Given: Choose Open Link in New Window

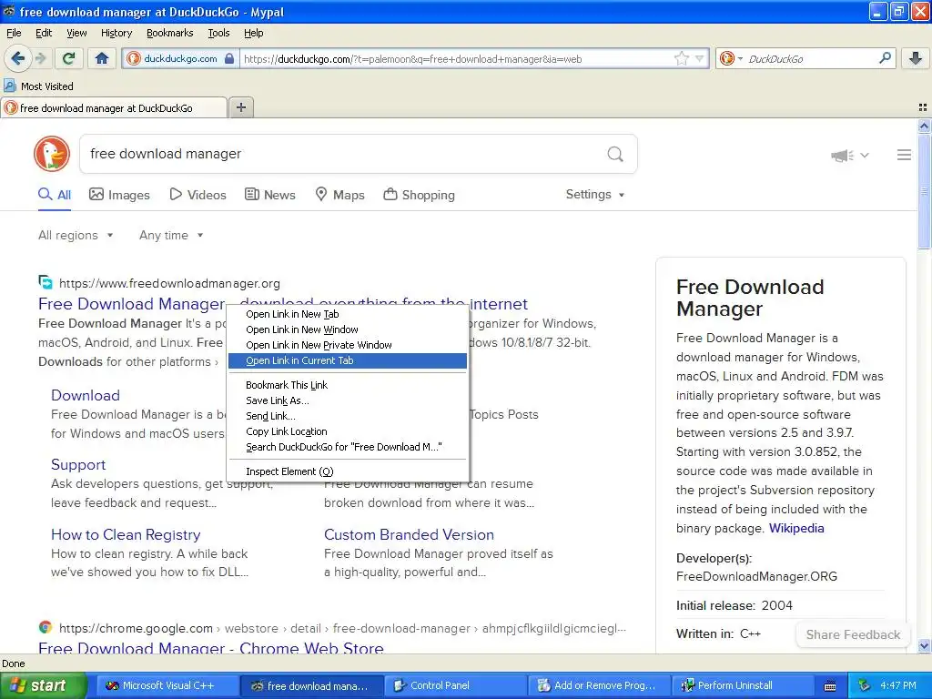Looking at the screenshot, I should pyautogui.click(x=348, y=329).
